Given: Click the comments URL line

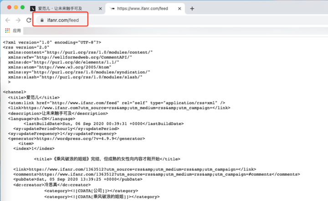Looking at the screenshot, I should tap(157, 174).
